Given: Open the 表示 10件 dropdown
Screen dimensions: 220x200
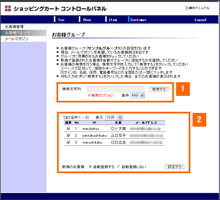Looking at the screenshot, I should point(114,117).
